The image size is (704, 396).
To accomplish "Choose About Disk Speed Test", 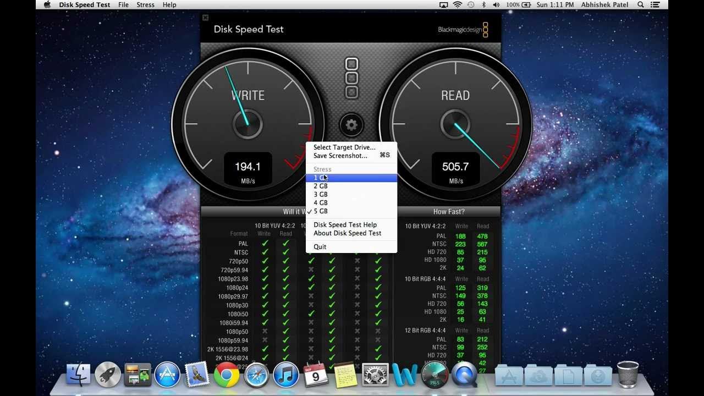I will (x=347, y=233).
